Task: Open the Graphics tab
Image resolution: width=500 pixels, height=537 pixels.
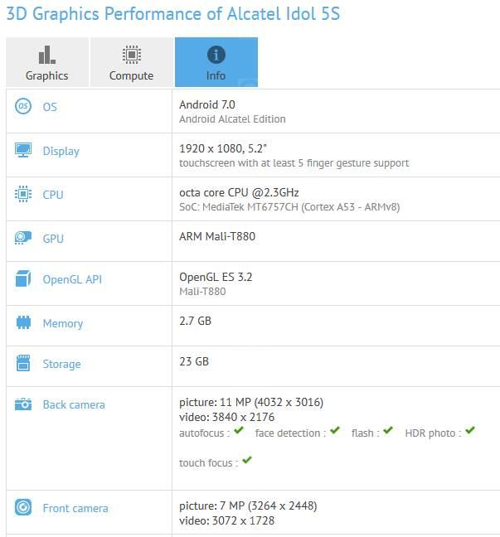Action: coord(47,62)
